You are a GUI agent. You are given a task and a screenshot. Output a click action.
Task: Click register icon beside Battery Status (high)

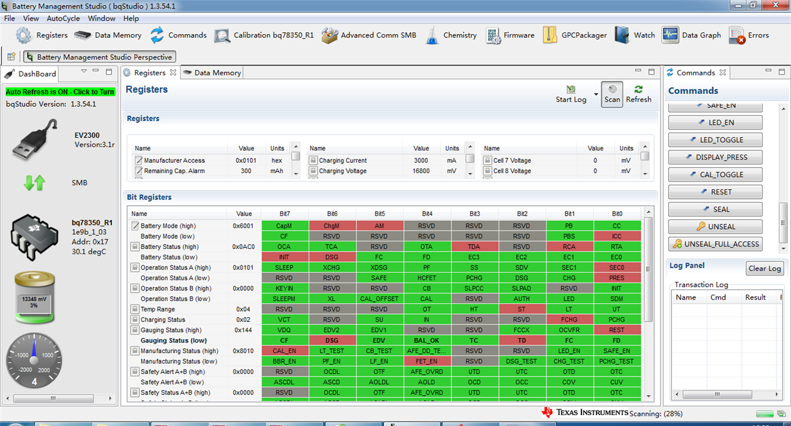(x=135, y=246)
